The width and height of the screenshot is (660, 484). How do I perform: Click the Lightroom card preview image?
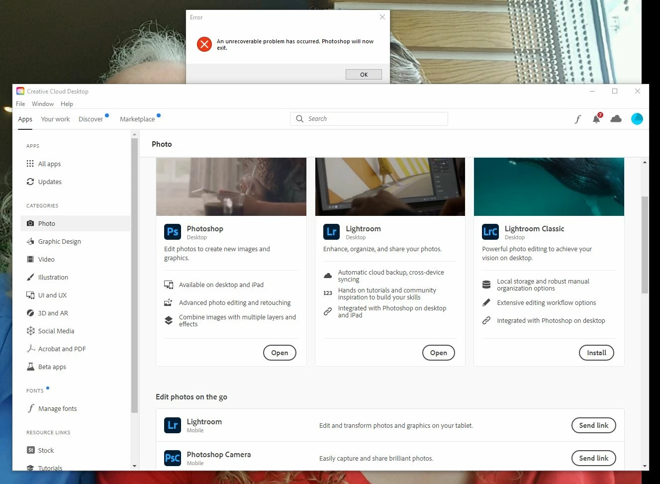tap(390, 187)
